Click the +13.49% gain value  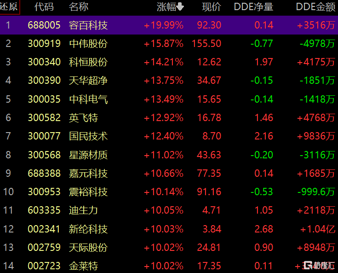(x=164, y=99)
